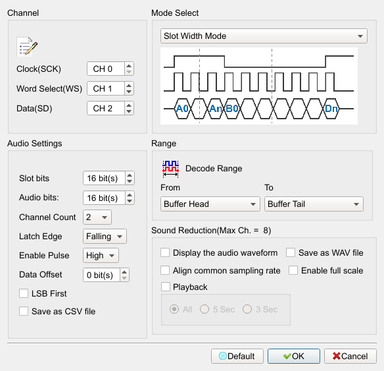Open the From Buffer Head dropdown
This screenshot has width=384, height=371.
(210, 204)
